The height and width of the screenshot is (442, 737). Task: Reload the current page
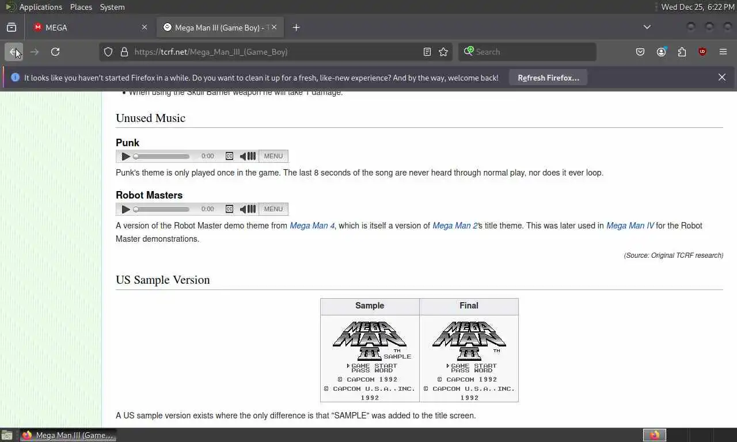tap(55, 52)
